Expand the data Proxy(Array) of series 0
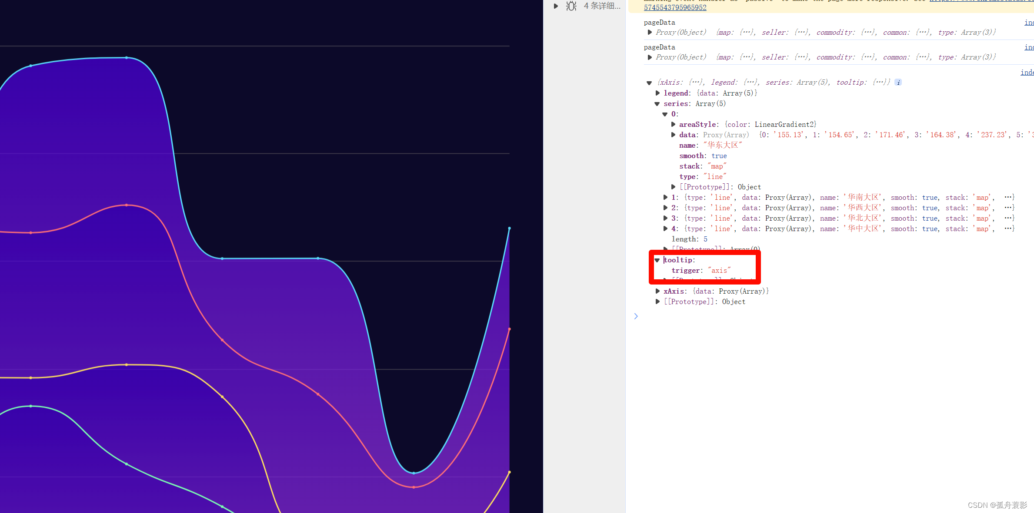The image size is (1034, 513). (x=673, y=135)
